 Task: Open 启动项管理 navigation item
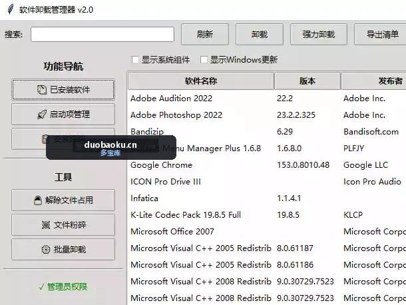63,115
